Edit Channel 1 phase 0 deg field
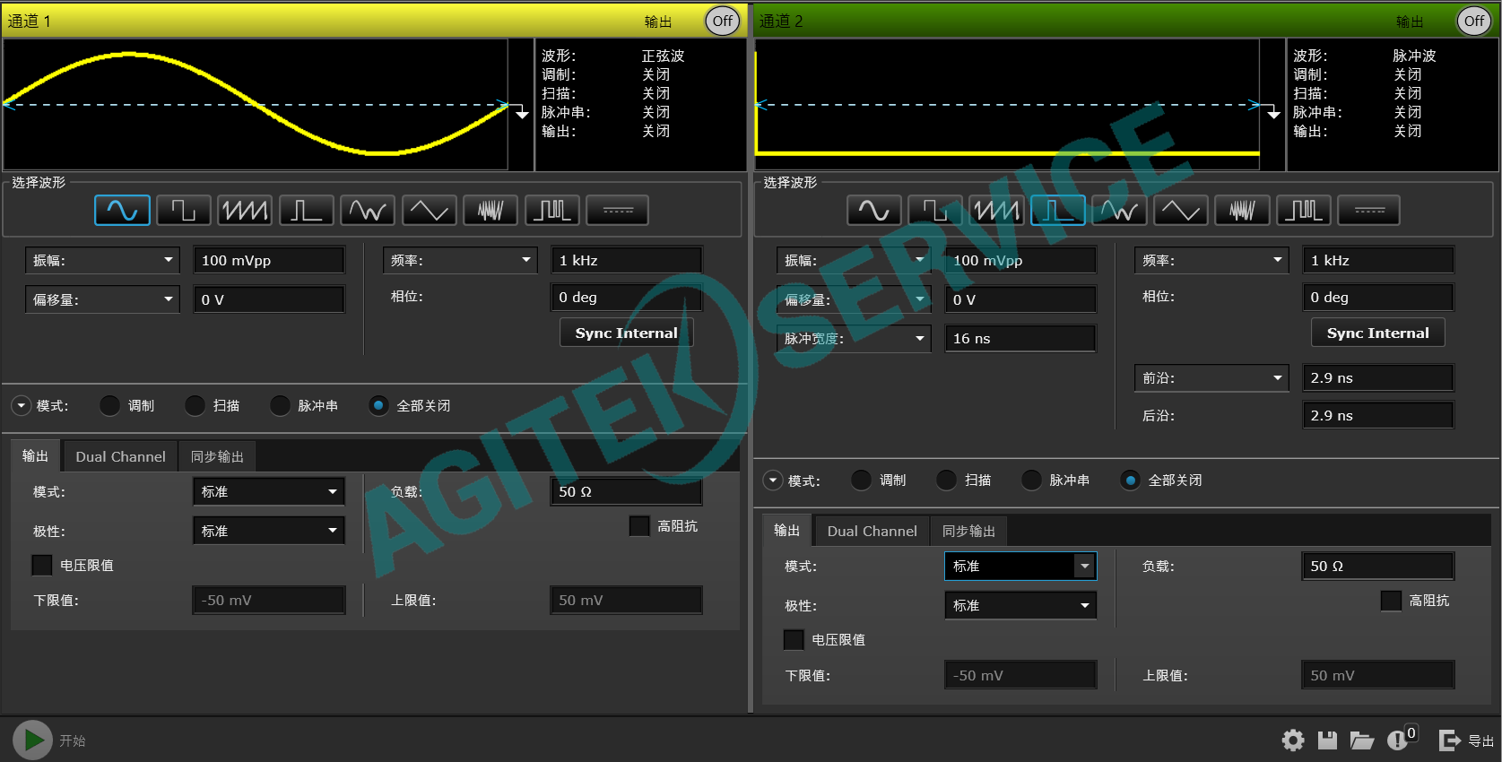 pos(626,297)
